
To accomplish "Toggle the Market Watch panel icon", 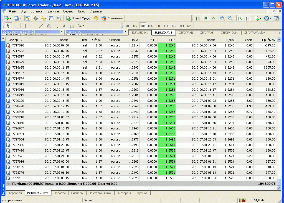I will click(x=28, y=18).
